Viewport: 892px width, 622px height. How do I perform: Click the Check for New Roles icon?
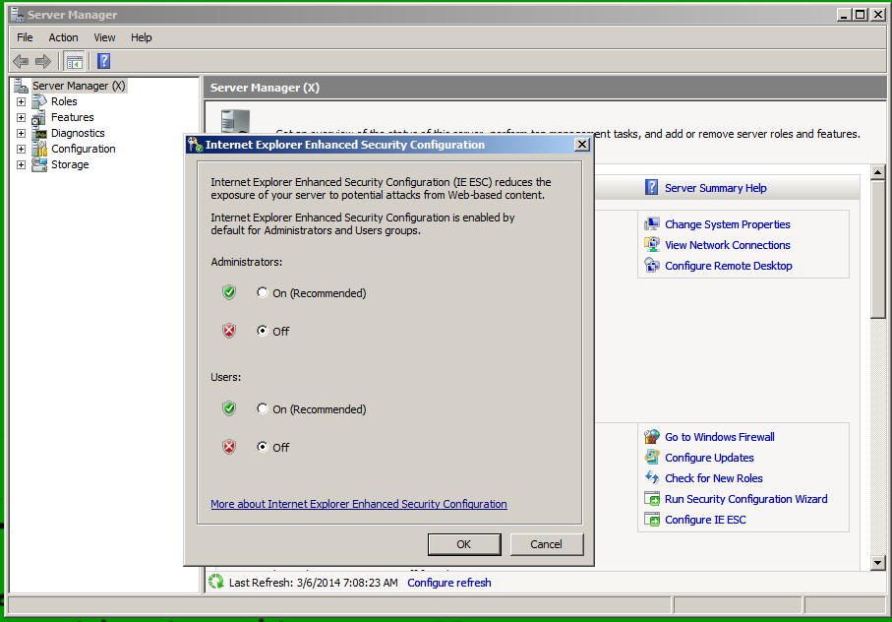click(651, 477)
